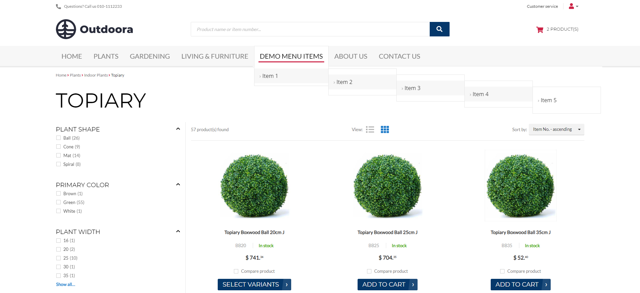Tick the Spiral (8) checkbox

pyautogui.click(x=58, y=164)
